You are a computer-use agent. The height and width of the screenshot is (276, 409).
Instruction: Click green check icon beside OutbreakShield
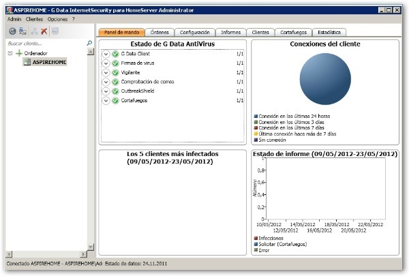[115, 91]
